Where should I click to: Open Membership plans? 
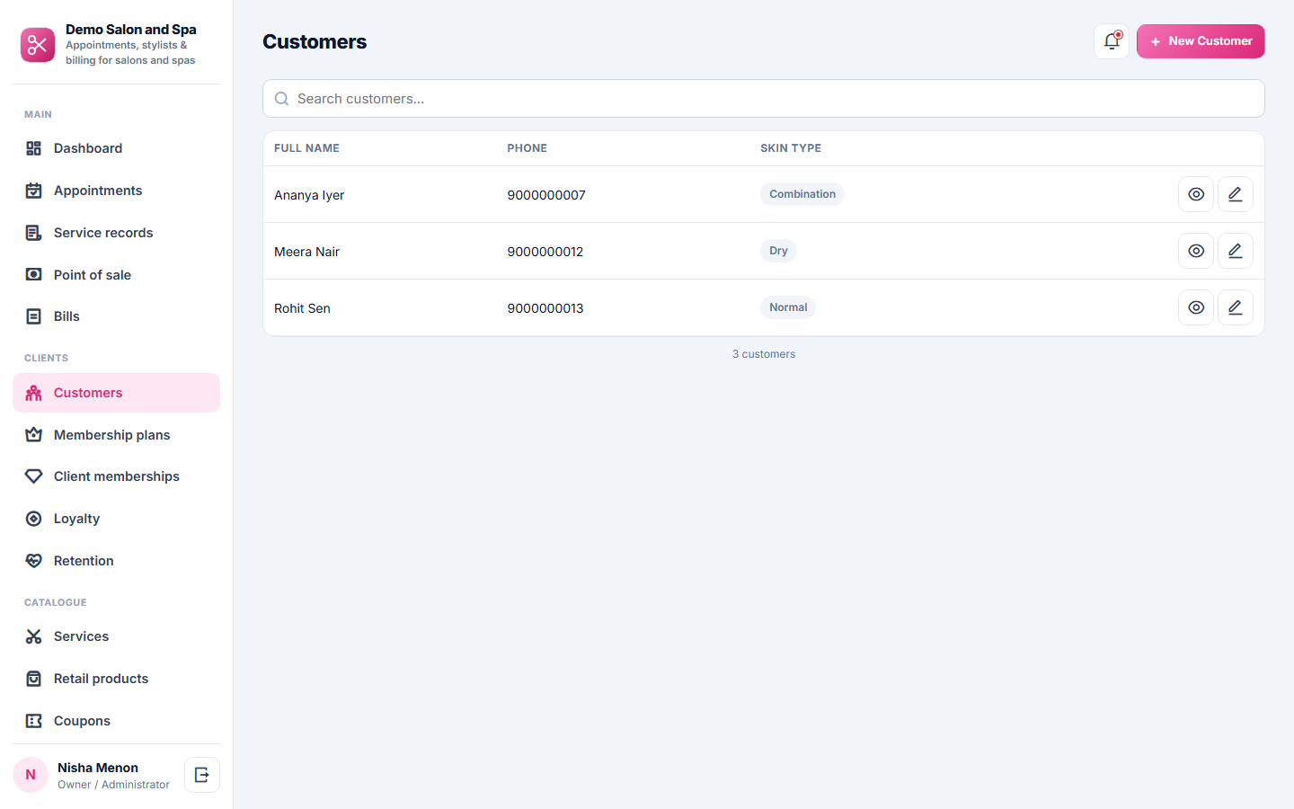[x=116, y=435]
